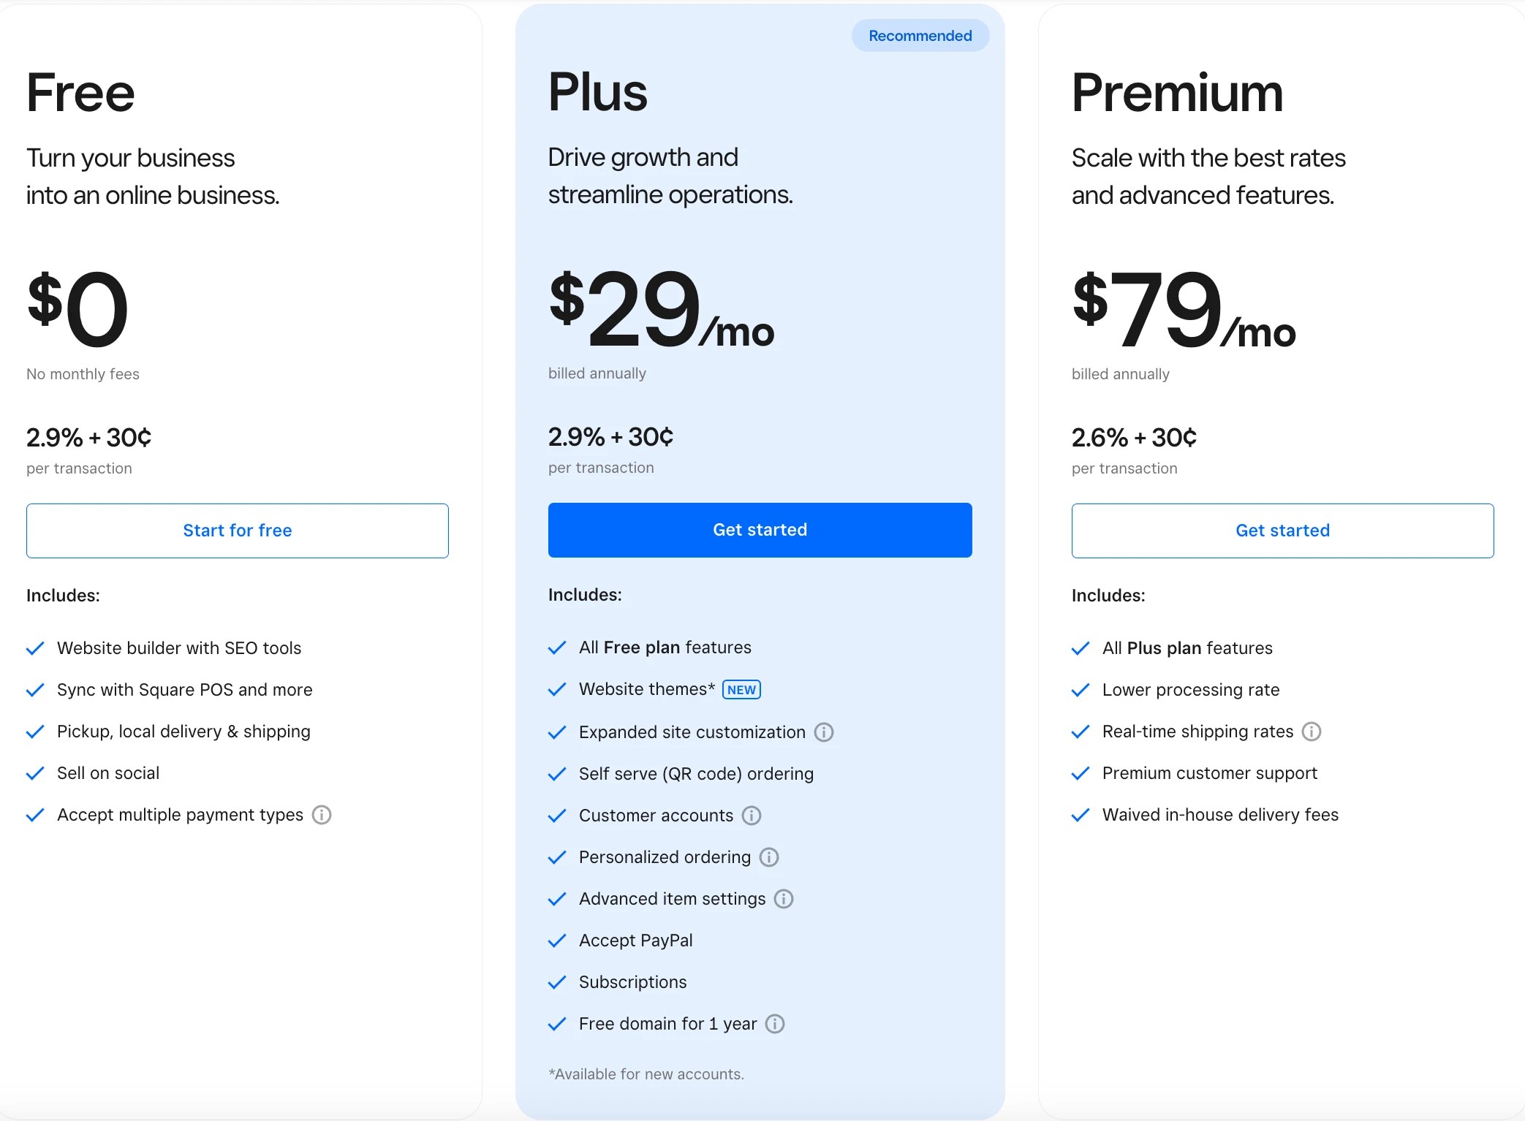Viewport: 1525px width, 1121px height.
Task: Open info tooltip for Free domain for 1 year
Action: (x=775, y=1024)
